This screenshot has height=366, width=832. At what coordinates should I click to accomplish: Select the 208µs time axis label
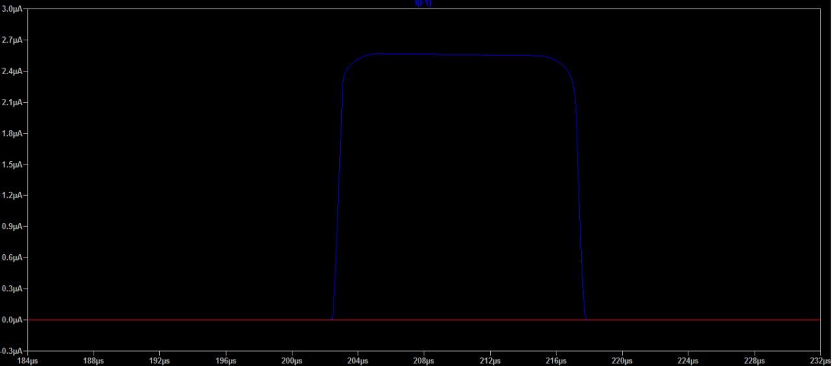[x=424, y=361]
